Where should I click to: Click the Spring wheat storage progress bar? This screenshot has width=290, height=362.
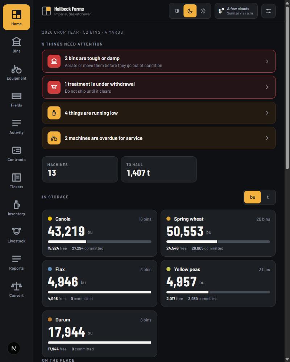[218, 242]
